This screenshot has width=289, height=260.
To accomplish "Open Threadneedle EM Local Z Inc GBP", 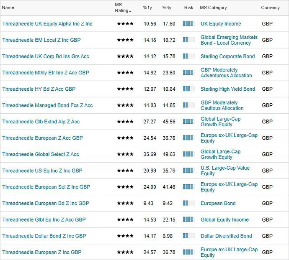I will pyautogui.click(x=41, y=40).
